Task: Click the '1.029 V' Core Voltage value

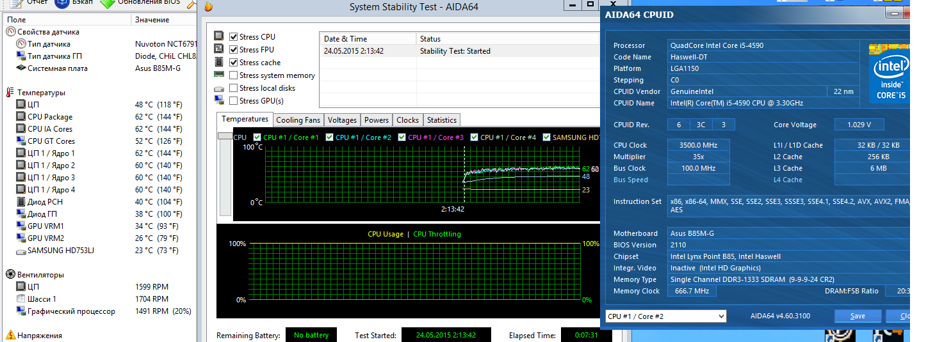Action: (x=859, y=125)
